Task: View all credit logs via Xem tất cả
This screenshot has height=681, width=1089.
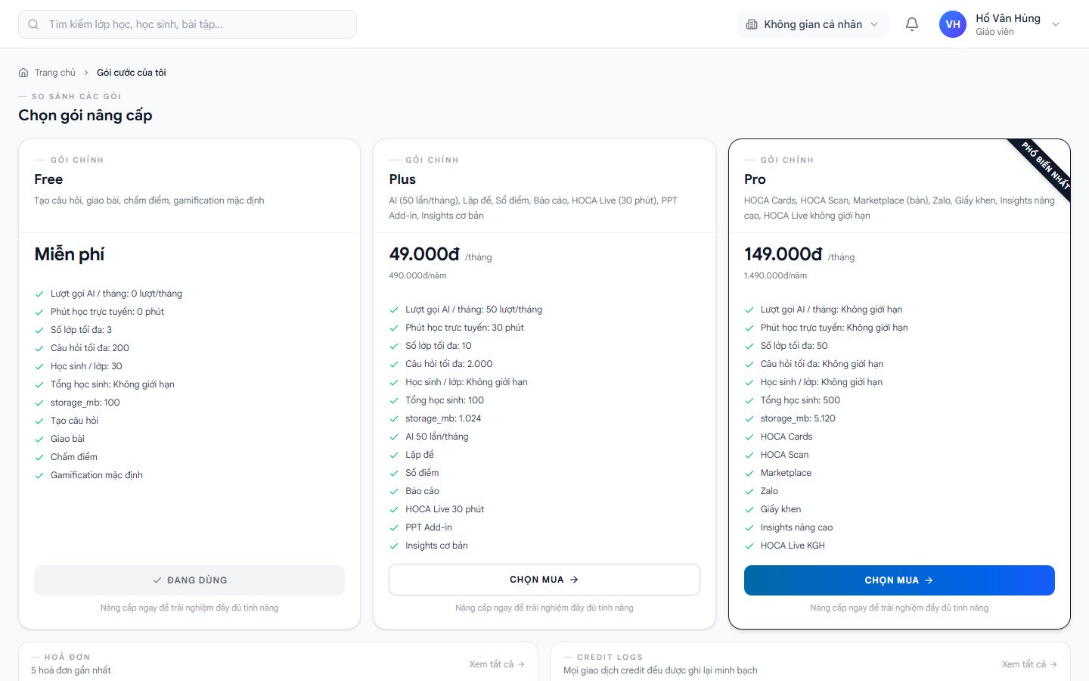Action: point(1029,664)
